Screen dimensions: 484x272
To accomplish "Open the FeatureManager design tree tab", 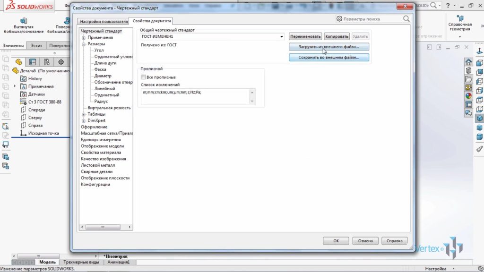I will (18, 62).
